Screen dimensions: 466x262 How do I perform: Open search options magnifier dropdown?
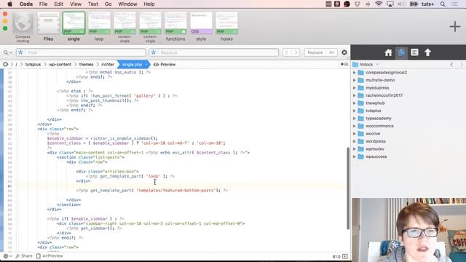click(x=7, y=52)
